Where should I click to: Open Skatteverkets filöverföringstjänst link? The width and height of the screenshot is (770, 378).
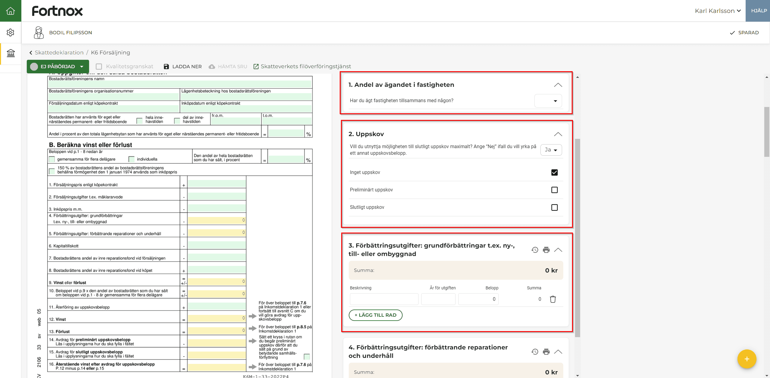pyautogui.click(x=306, y=66)
